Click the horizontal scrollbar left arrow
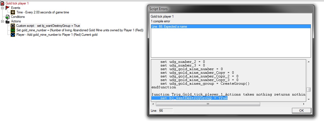The height and width of the screenshot is (121, 324). [x=153, y=104]
